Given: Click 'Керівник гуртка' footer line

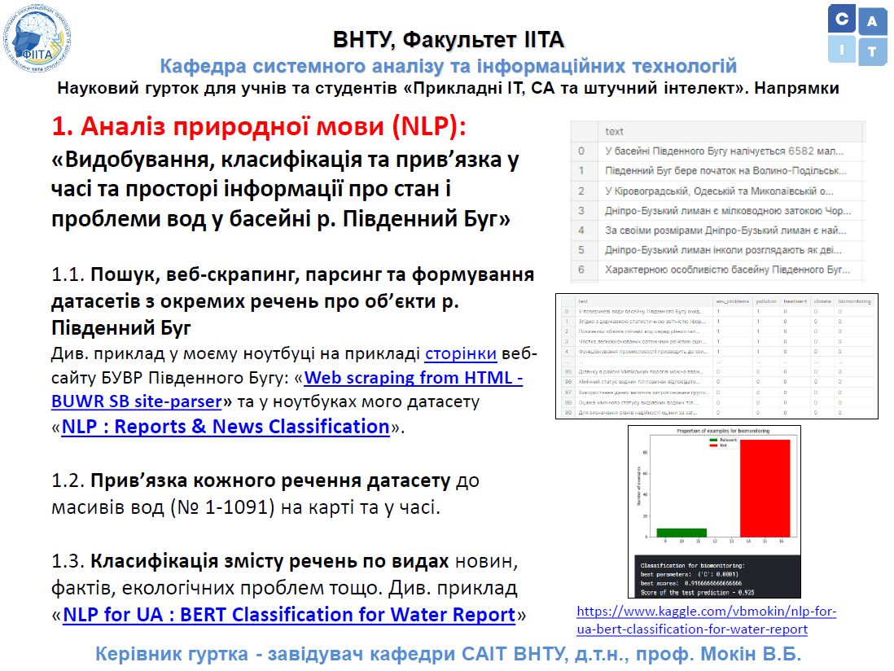Looking at the screenshot, I should coord(448,654).
